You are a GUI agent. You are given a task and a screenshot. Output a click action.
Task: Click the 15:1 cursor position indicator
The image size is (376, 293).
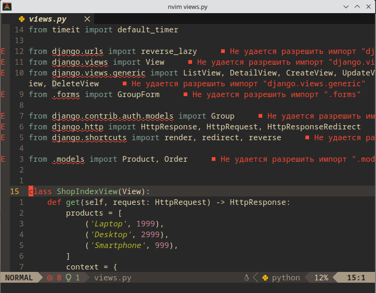click(x=356, y=278)
